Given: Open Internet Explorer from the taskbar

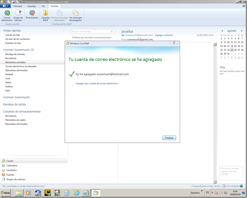Looking at the screenshot, I should [x=77, y=193].
